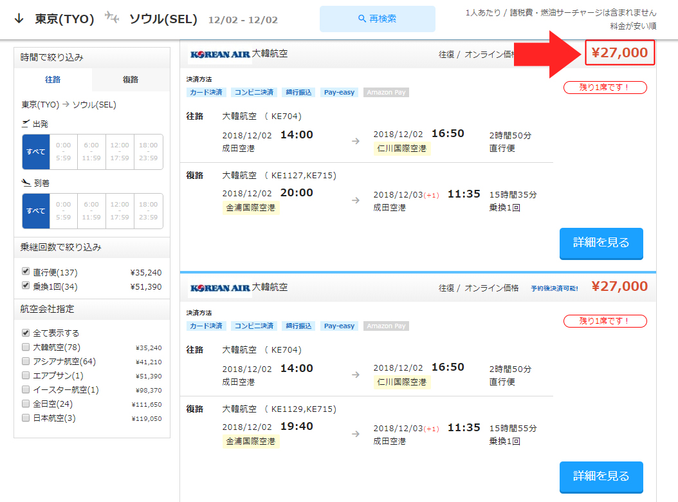This screenshot has width=678, height=502.
Task: Click the flight arrow icon of KE1127 return
Action: point(356,200)
